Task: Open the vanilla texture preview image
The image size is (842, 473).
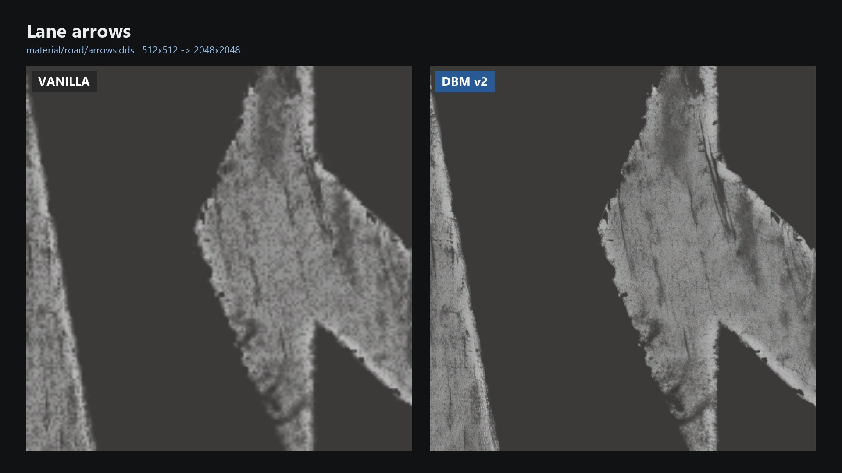Action: pos(219,258)
